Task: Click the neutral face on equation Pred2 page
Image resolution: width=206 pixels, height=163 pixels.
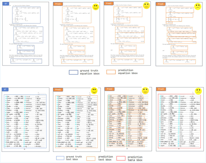Action: (146, 6)
